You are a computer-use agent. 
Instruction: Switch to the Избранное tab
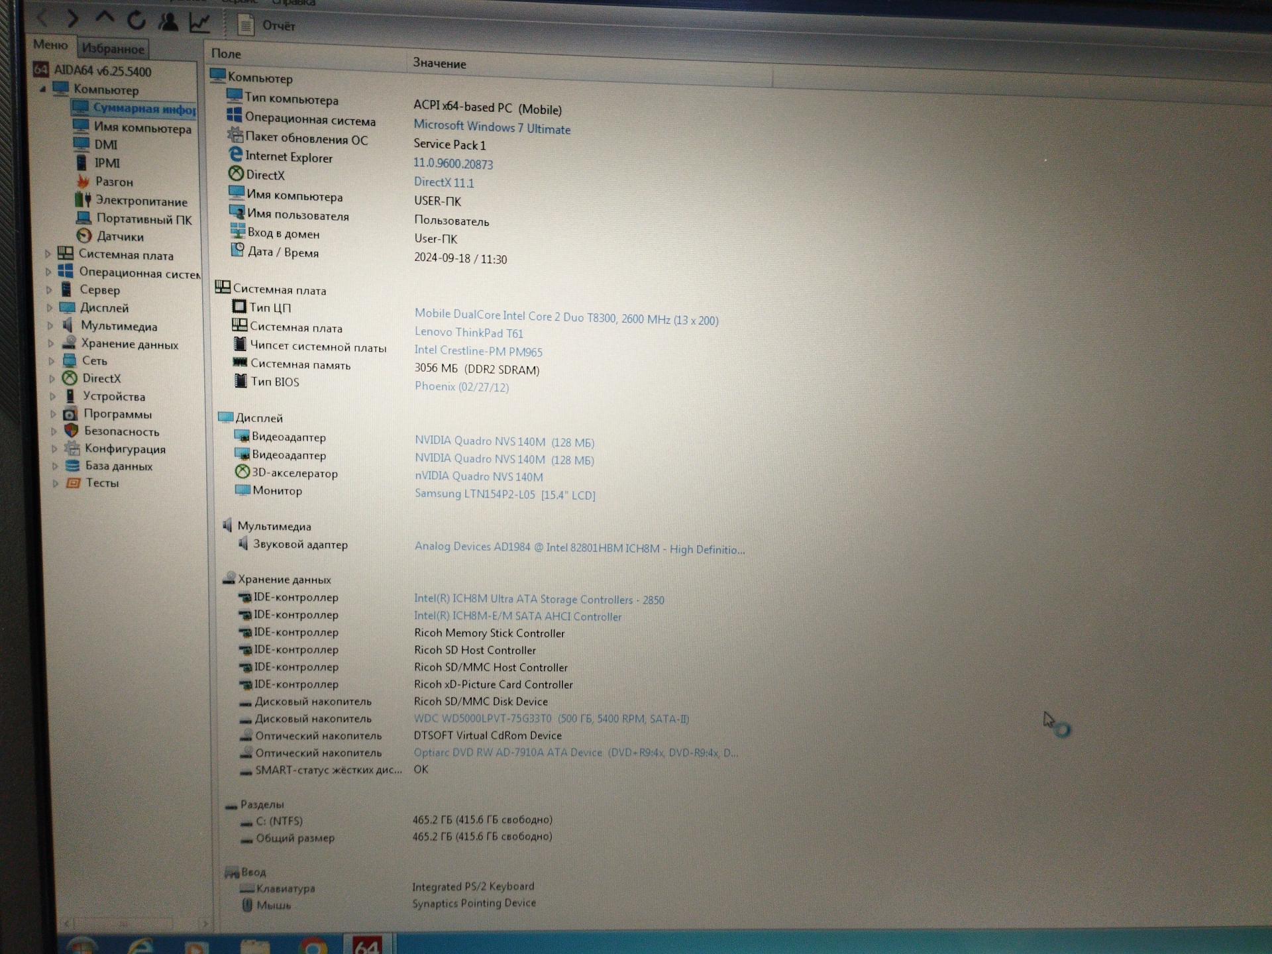tap(113, 48)
